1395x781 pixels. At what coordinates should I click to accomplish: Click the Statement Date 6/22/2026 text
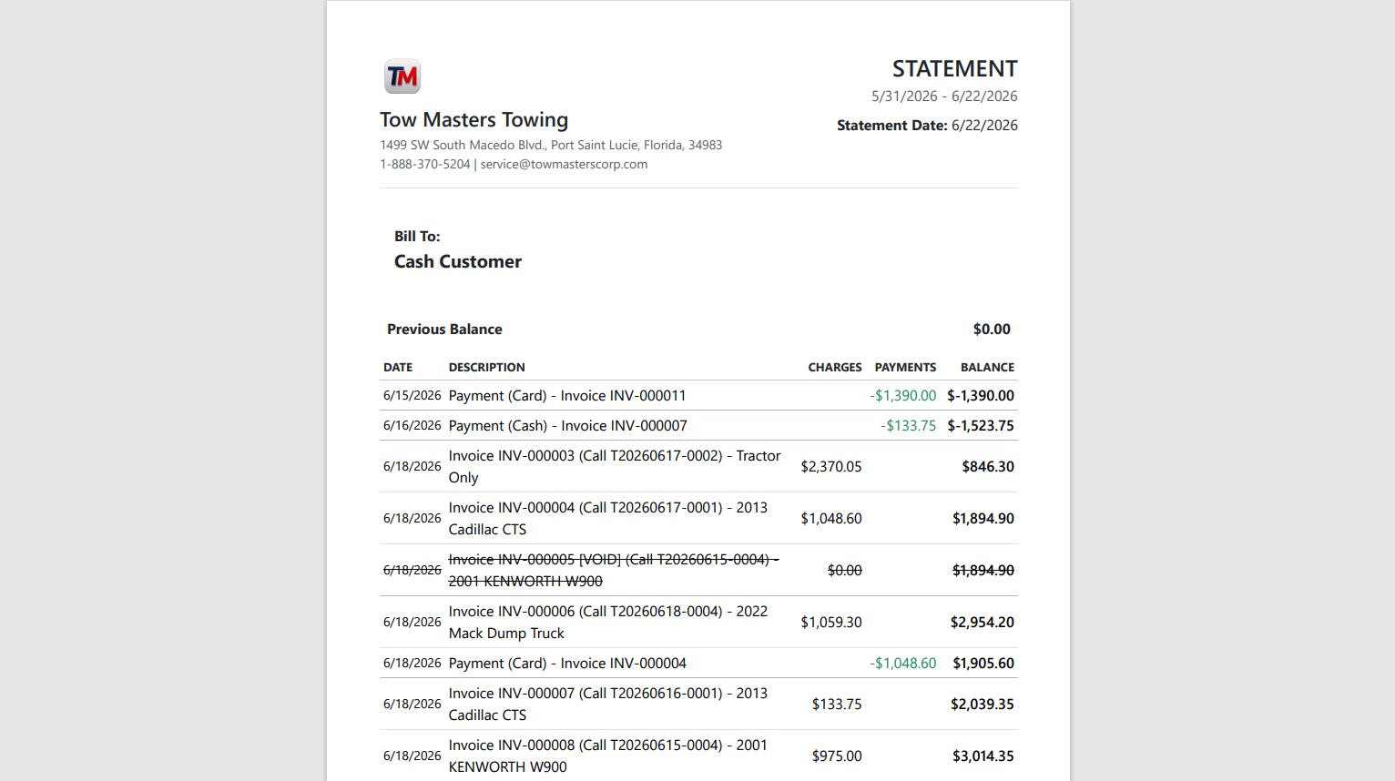(x=927, y=126)
